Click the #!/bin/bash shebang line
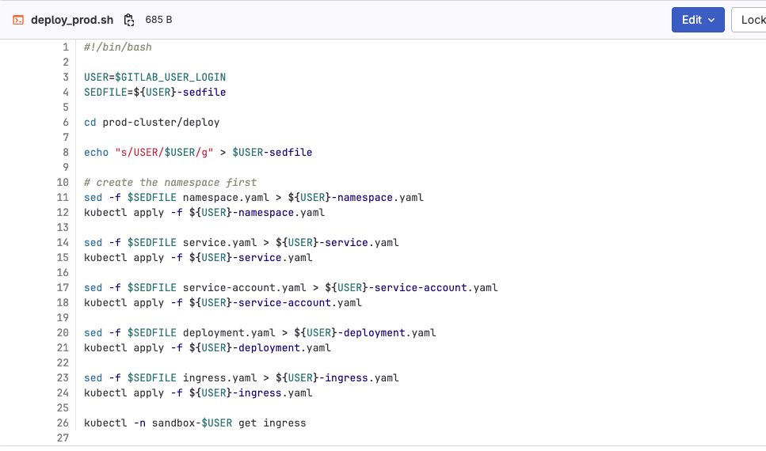 tap(118, 47)
